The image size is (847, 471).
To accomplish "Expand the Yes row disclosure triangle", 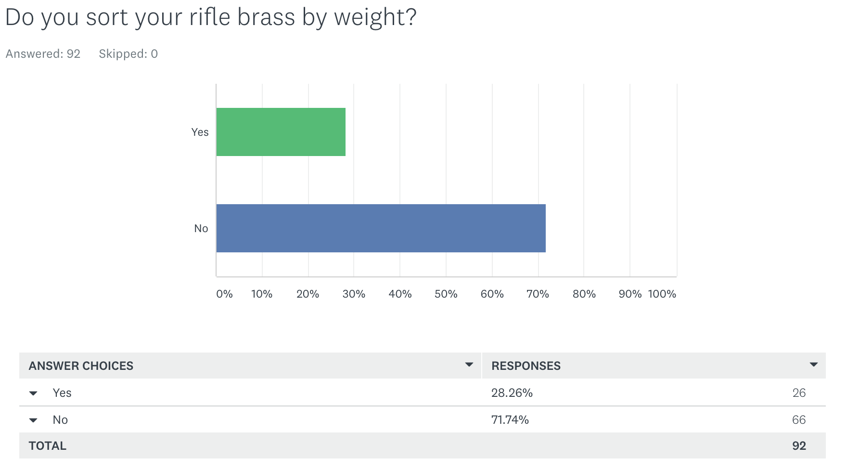I will click(33, 393).
